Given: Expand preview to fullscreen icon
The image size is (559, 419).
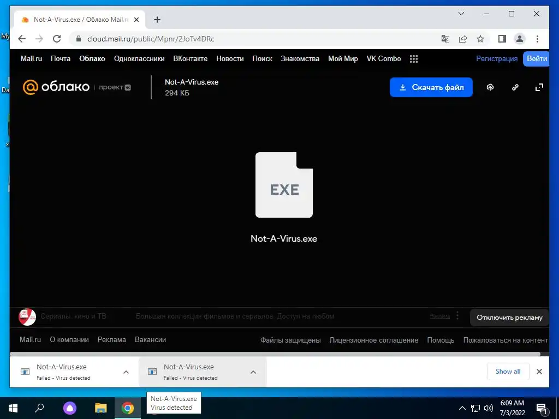Looking at the screenshot, I should (x=539, y=87).
